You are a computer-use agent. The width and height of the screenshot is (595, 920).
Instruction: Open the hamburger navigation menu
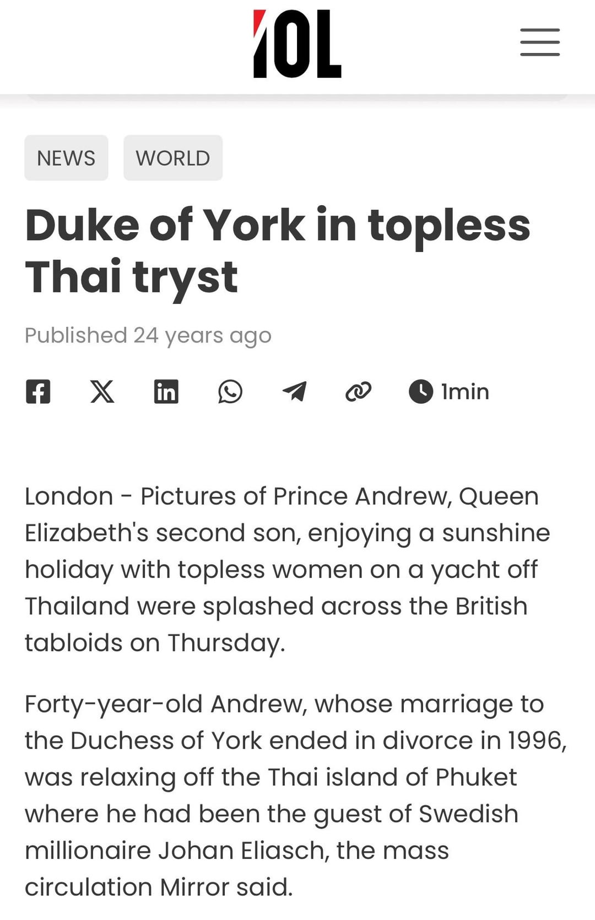pyautogui.click(x=540, y=42)
